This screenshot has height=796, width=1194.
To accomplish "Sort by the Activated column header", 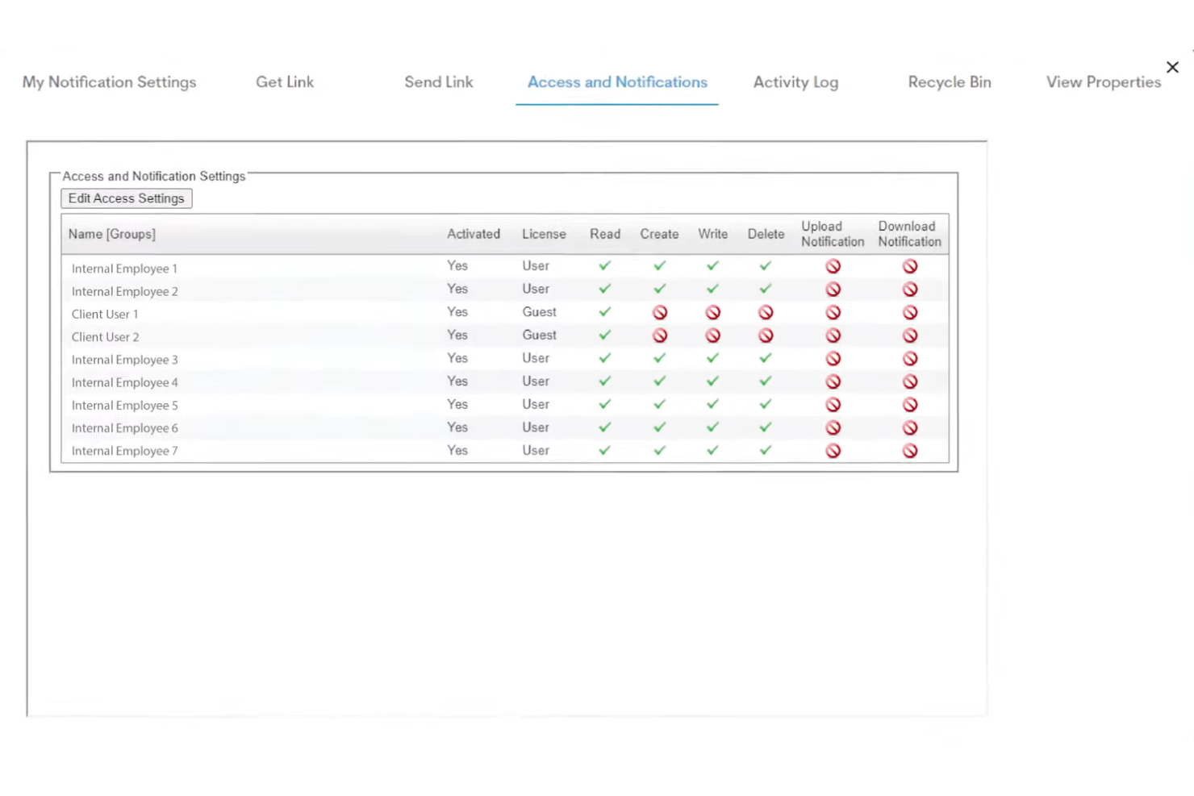I will (x=474, y=234).
